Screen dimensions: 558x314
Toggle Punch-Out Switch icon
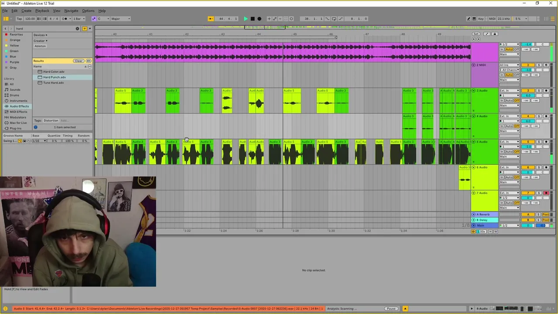pyautogui.click(x=340, y=19)
